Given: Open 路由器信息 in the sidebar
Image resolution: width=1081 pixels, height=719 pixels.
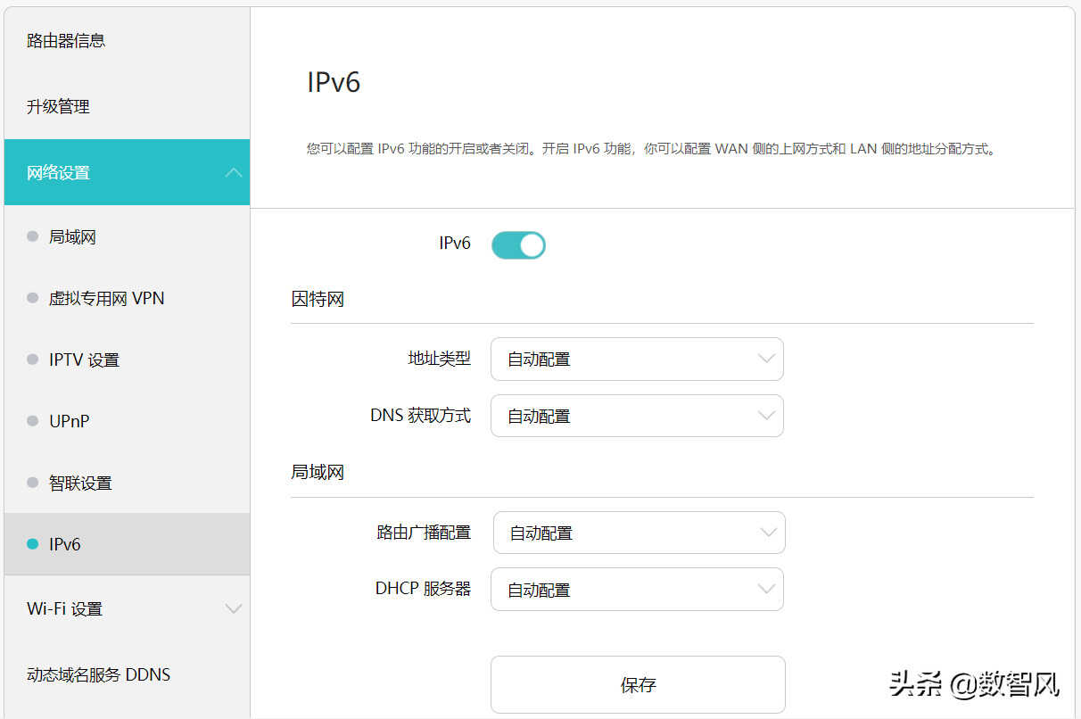Looking at the screenshot, I should (x=66, y=41).
